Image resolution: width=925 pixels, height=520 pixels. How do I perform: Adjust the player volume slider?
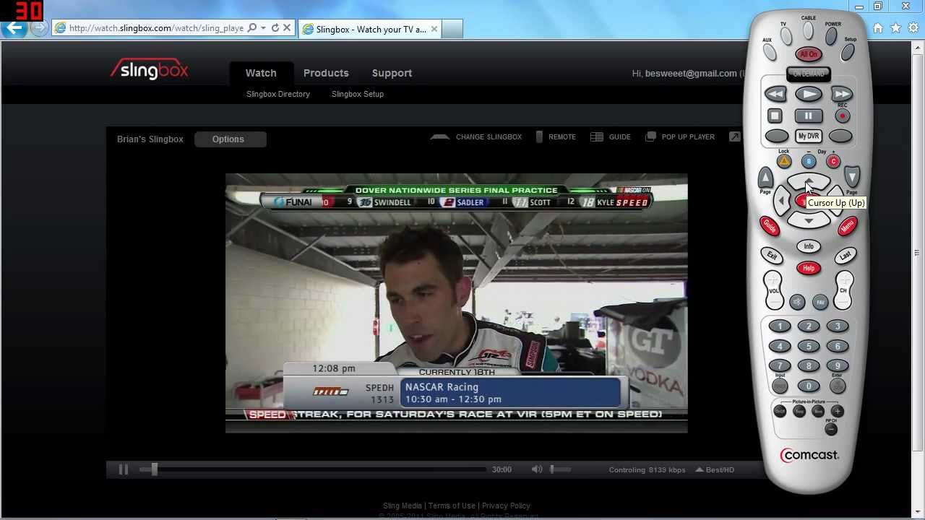561,469
